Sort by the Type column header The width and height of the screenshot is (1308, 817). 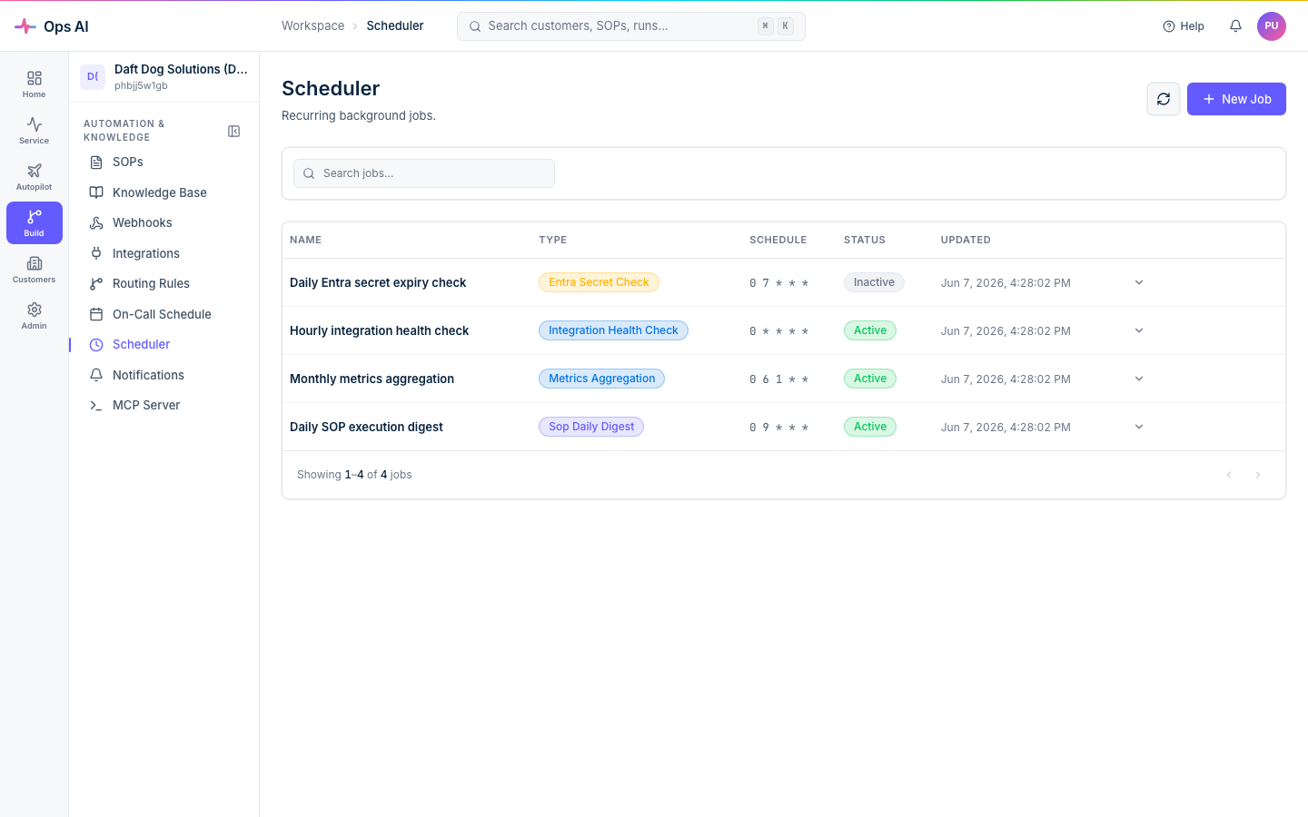click(552, 240)
